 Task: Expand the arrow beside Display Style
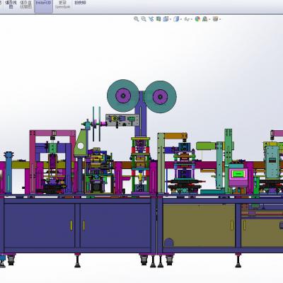tap(181, 19)
